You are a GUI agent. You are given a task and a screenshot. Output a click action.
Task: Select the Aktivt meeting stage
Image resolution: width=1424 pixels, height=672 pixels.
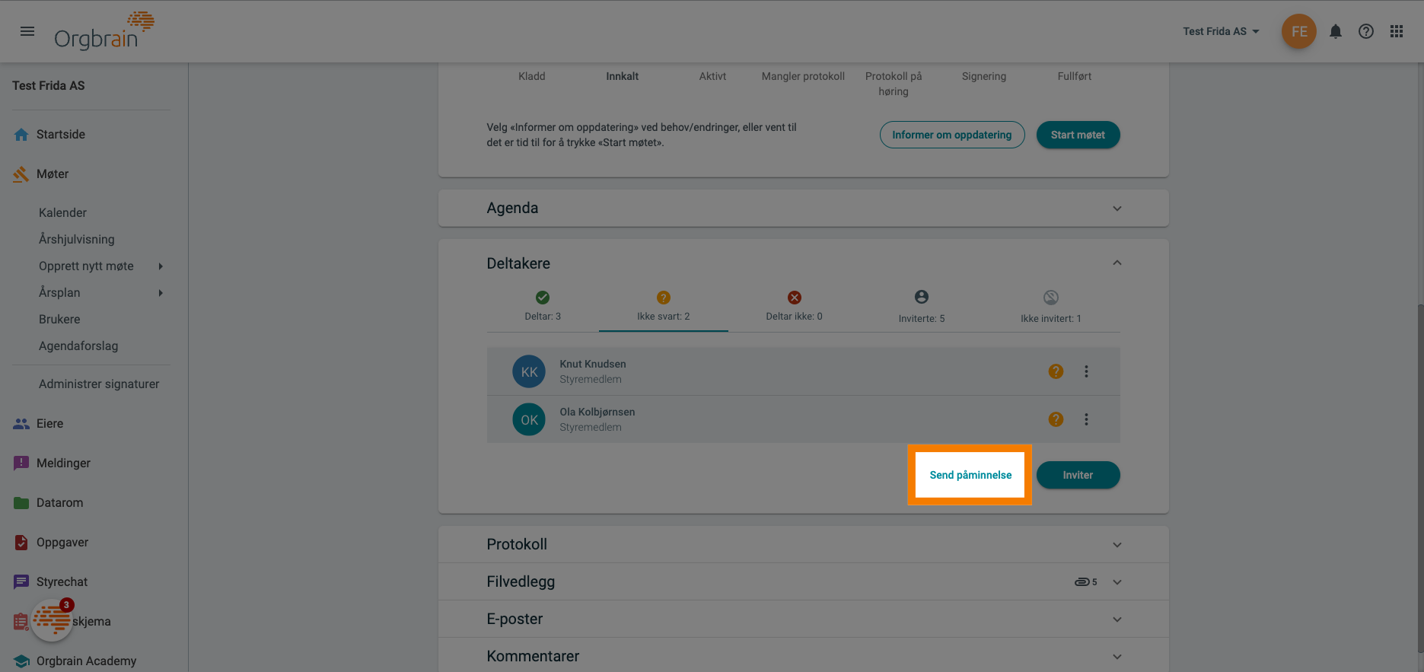712,76
